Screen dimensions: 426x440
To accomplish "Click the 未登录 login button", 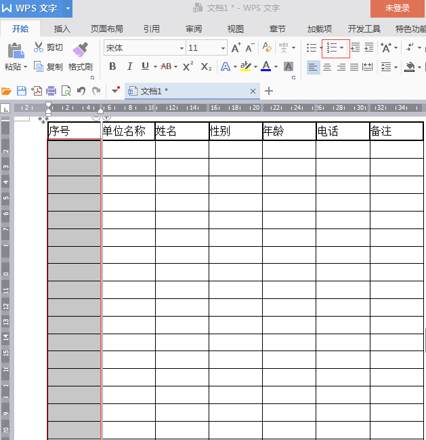I will click(398, 8).
